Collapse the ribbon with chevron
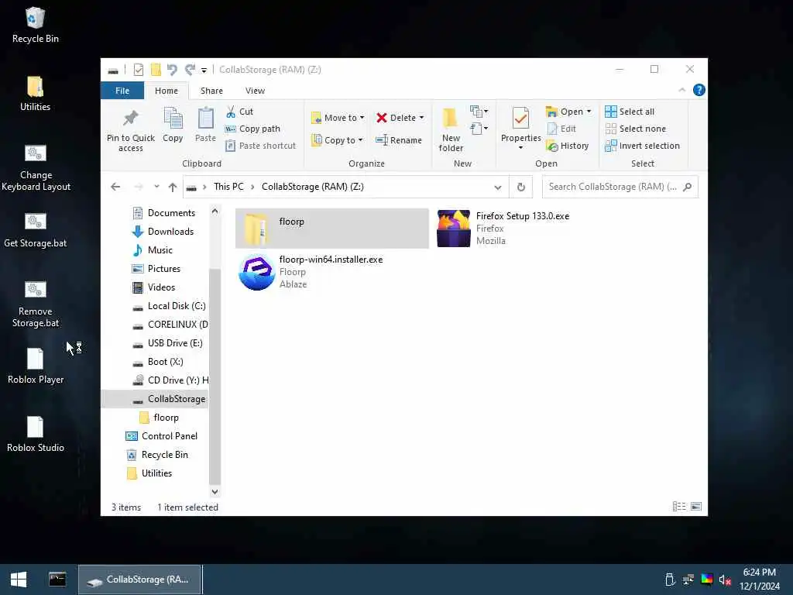The height and width of the screenshot is (595, 793). point(681,90)
